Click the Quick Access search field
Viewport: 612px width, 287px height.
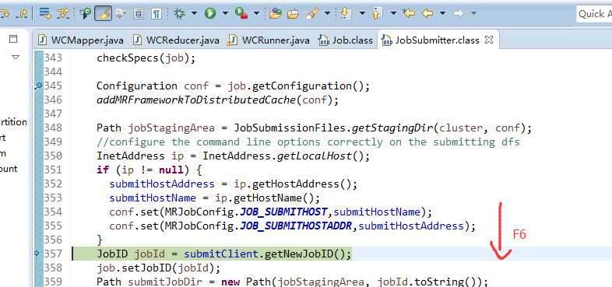coord(594,14)
